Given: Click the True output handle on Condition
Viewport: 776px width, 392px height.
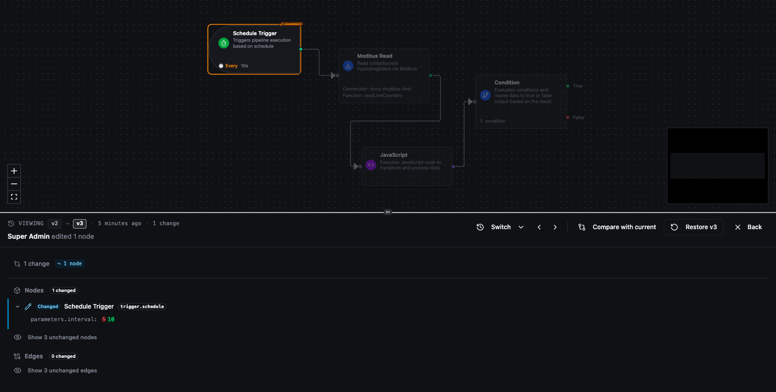Looking at the screenshot, I should [x=568, y=86].
